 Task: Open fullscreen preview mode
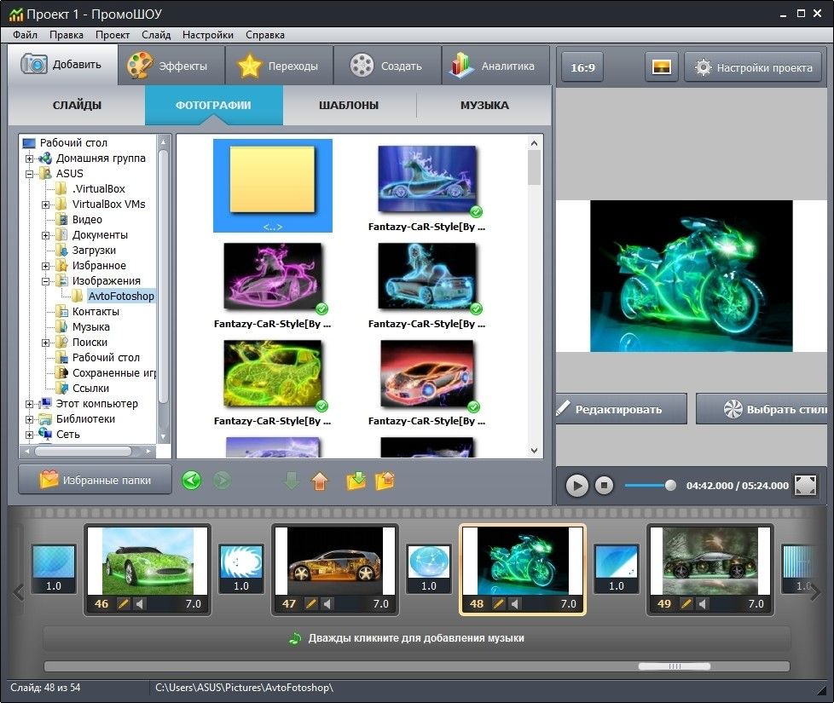(x=805, y=486)
